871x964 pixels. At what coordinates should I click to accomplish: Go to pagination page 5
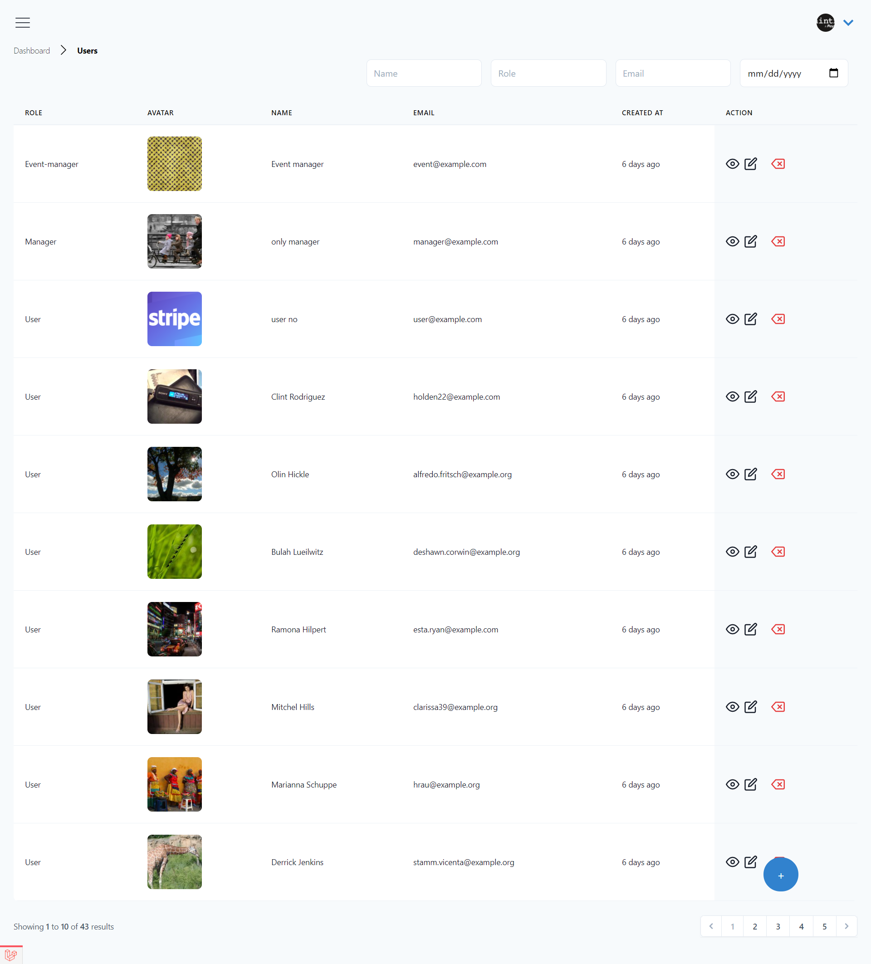tap(824, 926)
